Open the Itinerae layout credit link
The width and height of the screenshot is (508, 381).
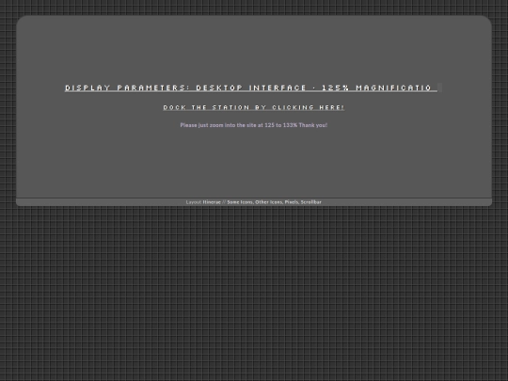coord(212,202)
